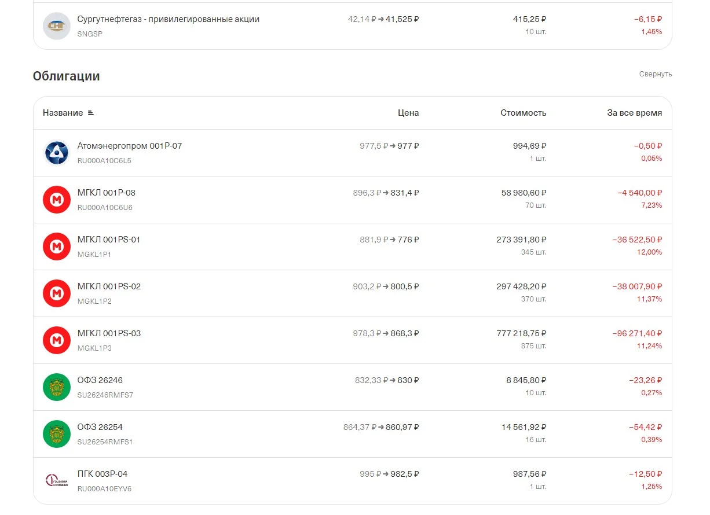Screen dimensions: 710x515
Task: Click the ОФЗ 26254 green emblem icon
Action: click(x=57, y=434)
